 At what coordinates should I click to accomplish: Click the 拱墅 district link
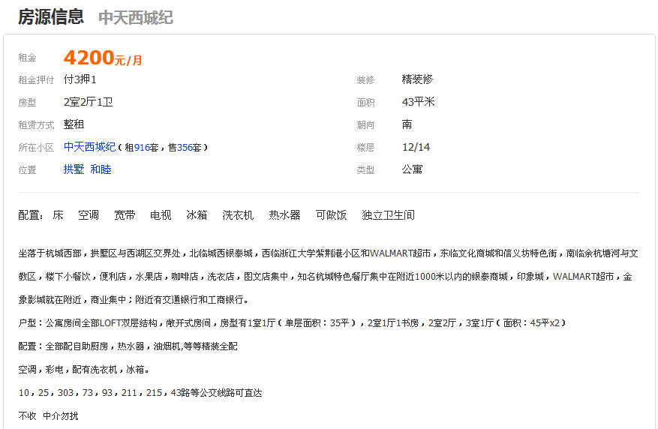(x=74, y=169)
